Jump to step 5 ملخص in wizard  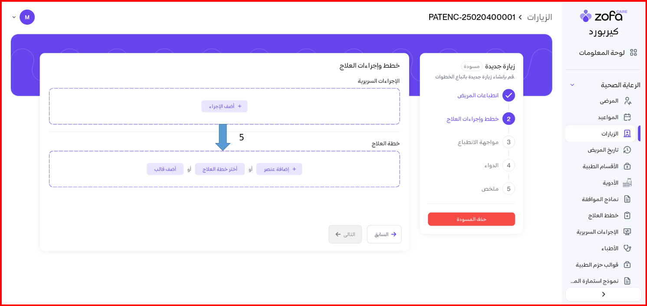coord(509,189)
